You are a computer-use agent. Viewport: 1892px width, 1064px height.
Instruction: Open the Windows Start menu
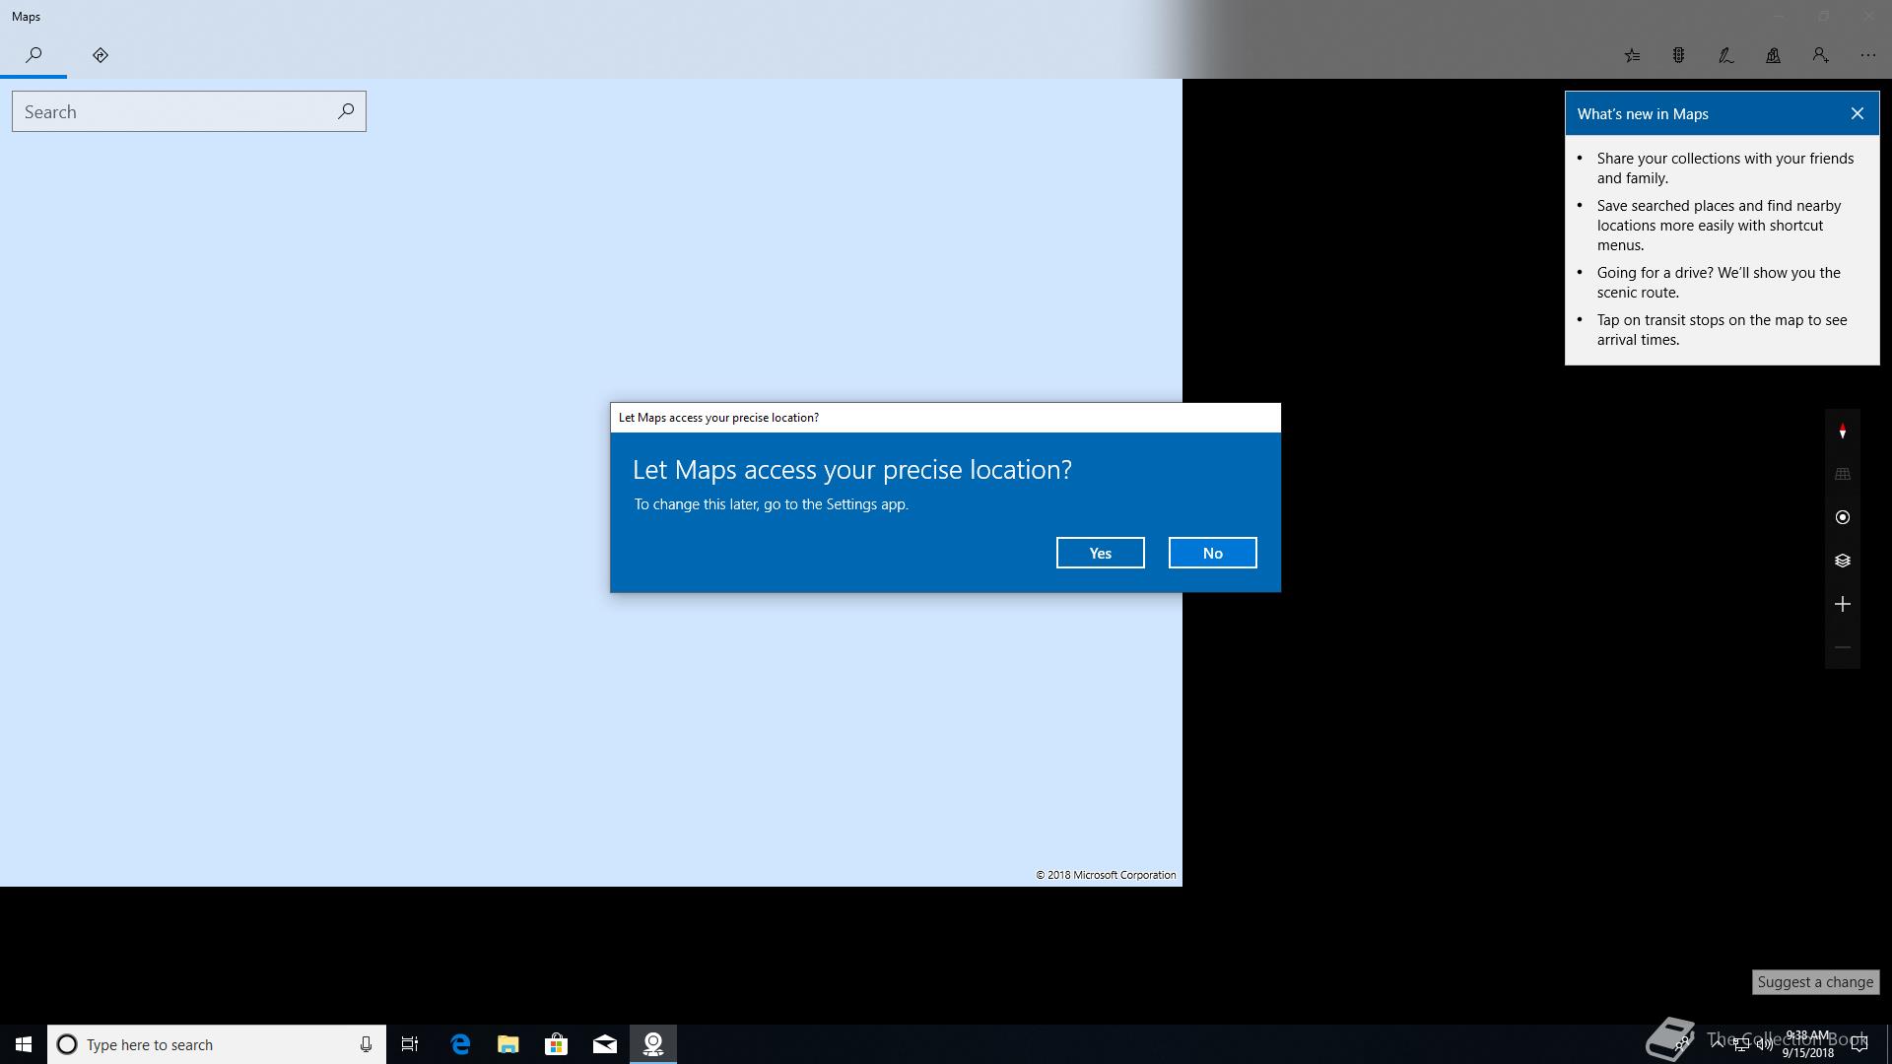tap(24, 1044)
